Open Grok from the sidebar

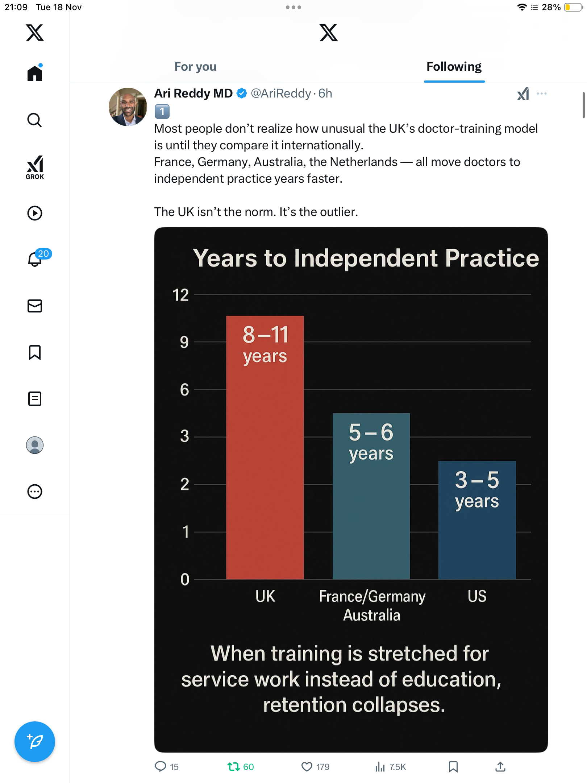[x=35, y=167]
